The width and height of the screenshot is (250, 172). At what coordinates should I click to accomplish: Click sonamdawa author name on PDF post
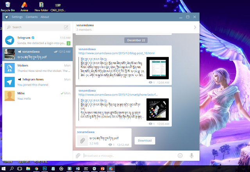[x=86, y=132]
